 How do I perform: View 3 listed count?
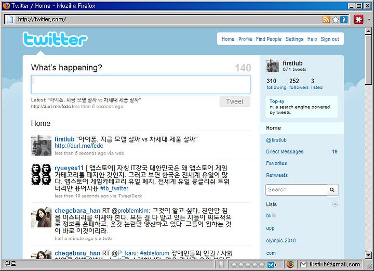tap(316, 84)
